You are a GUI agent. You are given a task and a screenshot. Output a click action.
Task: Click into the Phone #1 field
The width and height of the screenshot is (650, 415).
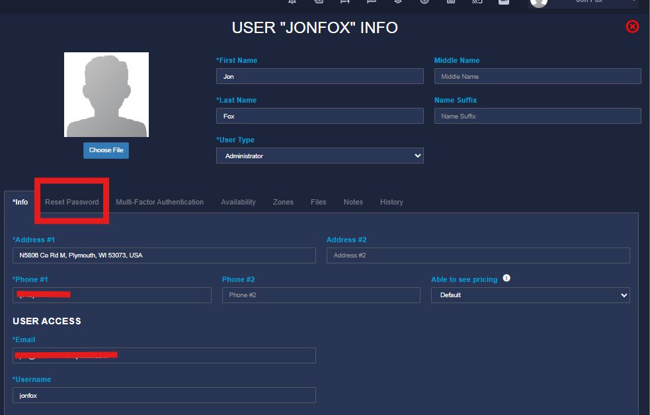click(112, 295)
